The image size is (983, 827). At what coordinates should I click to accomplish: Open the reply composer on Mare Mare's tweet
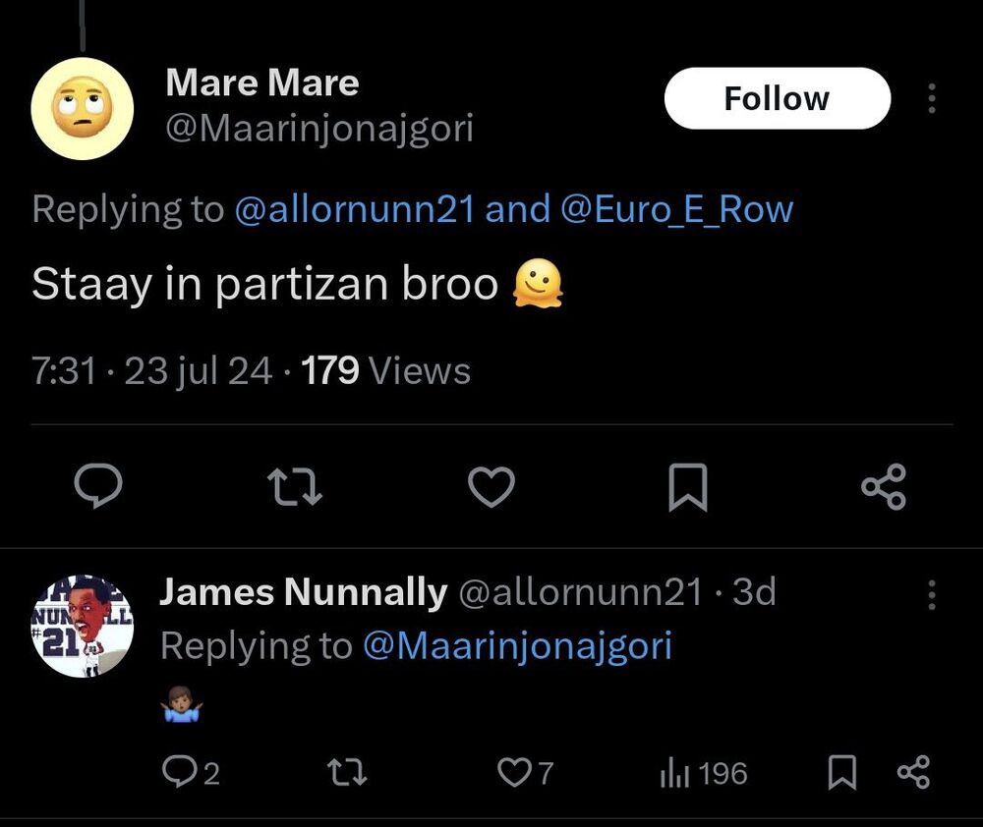pos(97,485)
